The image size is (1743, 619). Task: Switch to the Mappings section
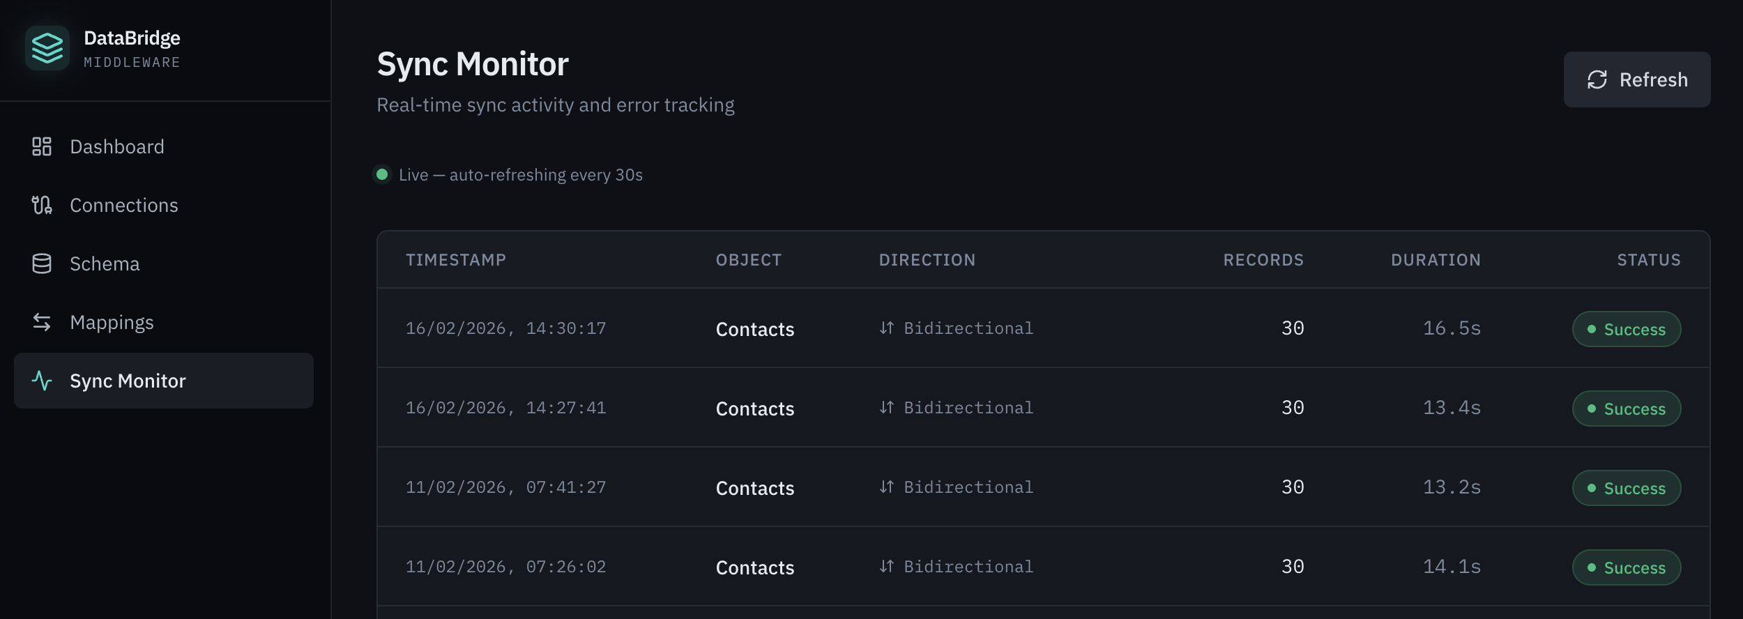coord(112,322)
